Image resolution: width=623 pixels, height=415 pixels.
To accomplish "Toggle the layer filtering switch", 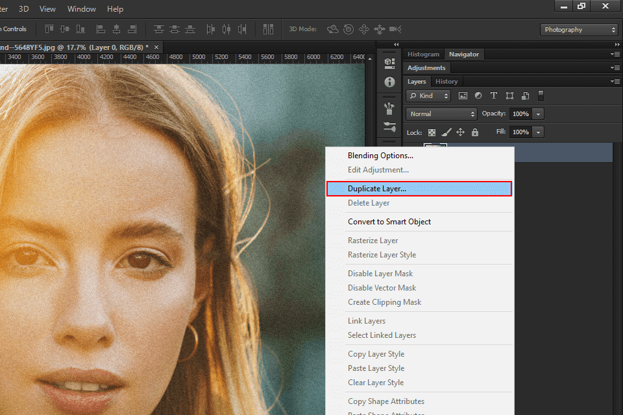I will pyautogui.click(x=541, y=95).
